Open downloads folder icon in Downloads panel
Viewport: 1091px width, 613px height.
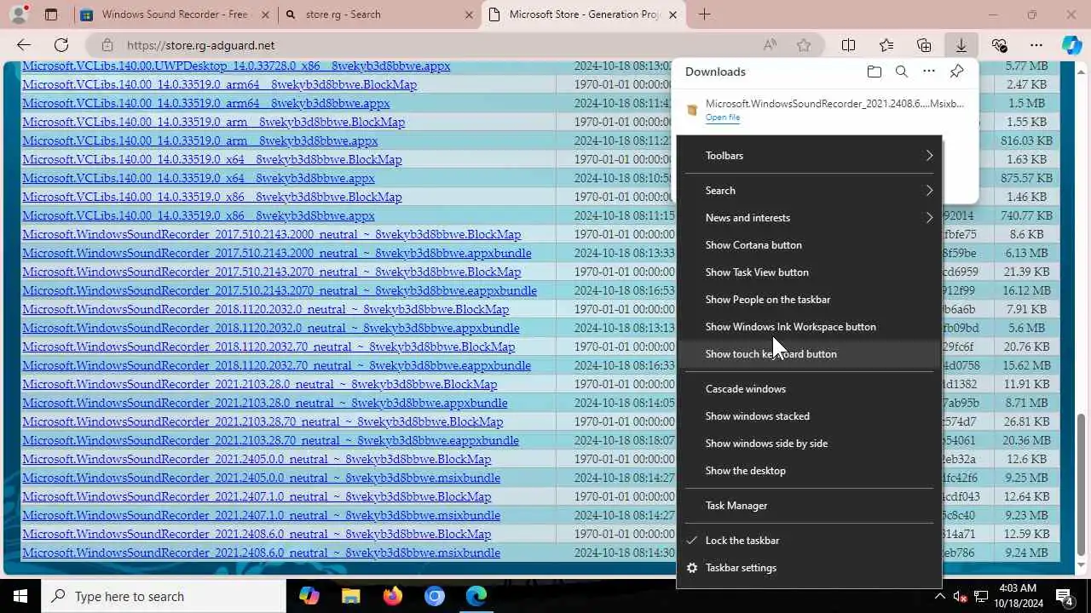874,72
